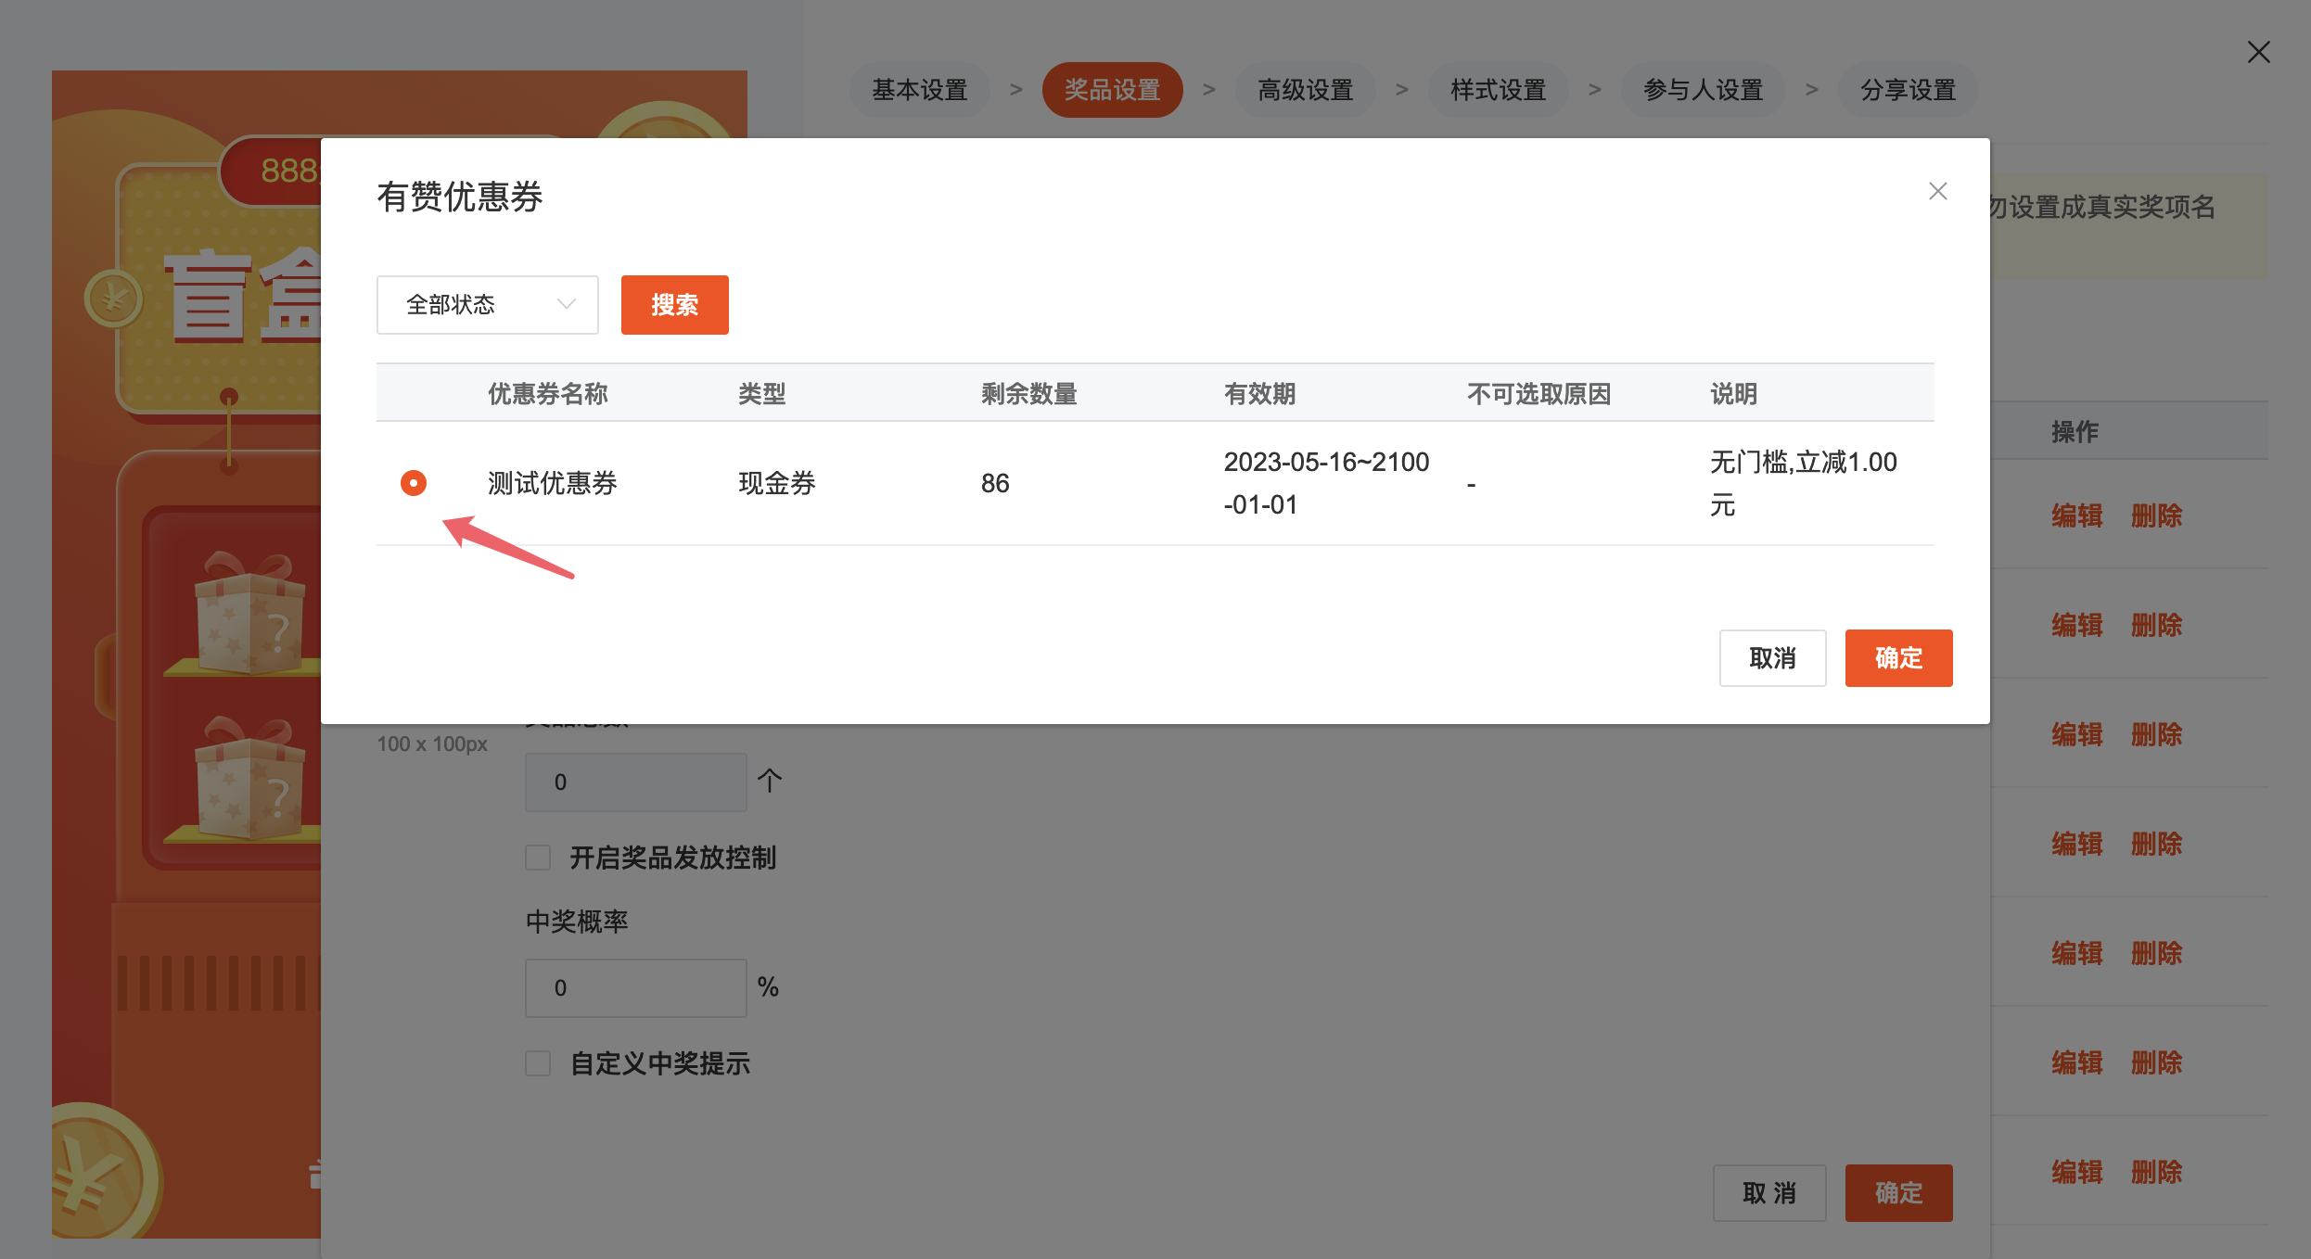Focus the prize quantity input with 个 unit

pos(636,782)
